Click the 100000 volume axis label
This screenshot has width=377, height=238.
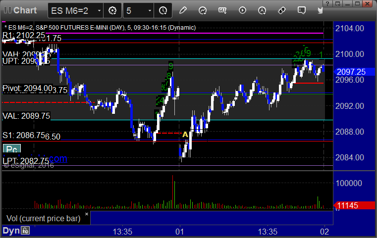click(x=349, y=183)
